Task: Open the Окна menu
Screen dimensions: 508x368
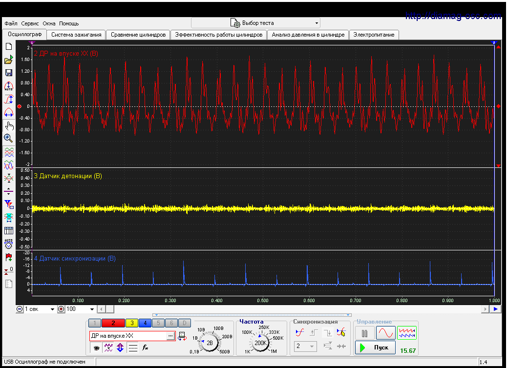Action: pyautogui.click(x=49, y=23)
